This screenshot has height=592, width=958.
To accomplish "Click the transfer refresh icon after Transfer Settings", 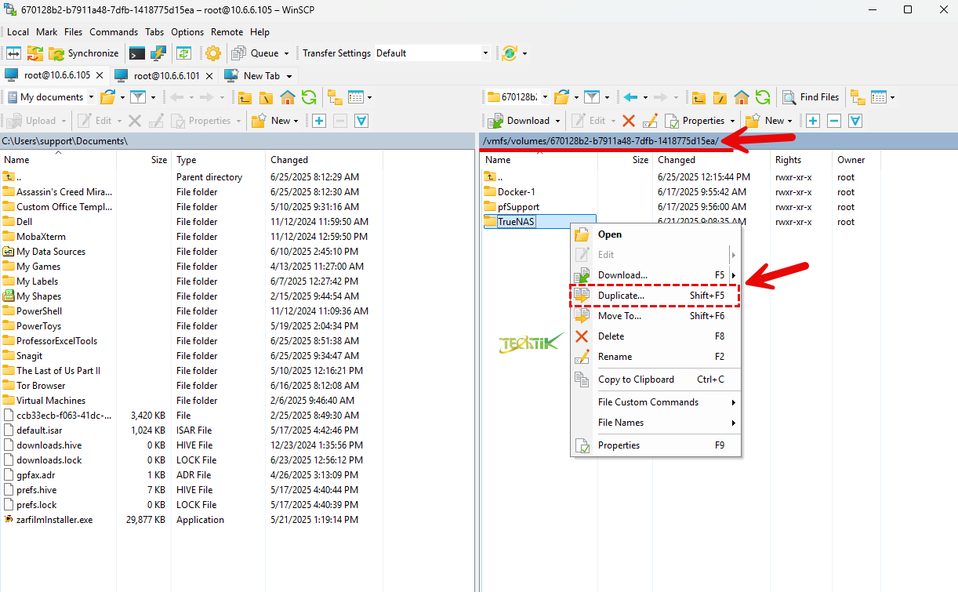I will [x=510, y=53].
